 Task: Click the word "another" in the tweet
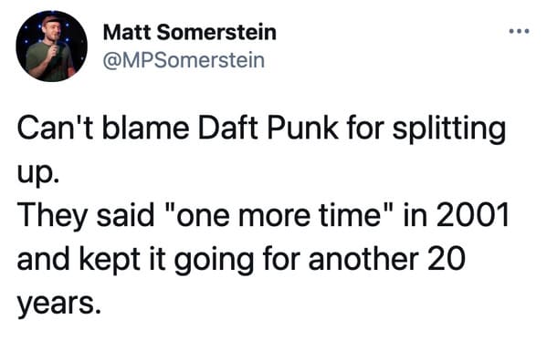[363, 259]
